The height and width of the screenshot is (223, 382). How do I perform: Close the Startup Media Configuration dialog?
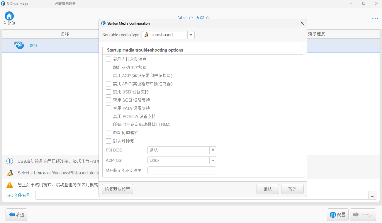[302, 23]
